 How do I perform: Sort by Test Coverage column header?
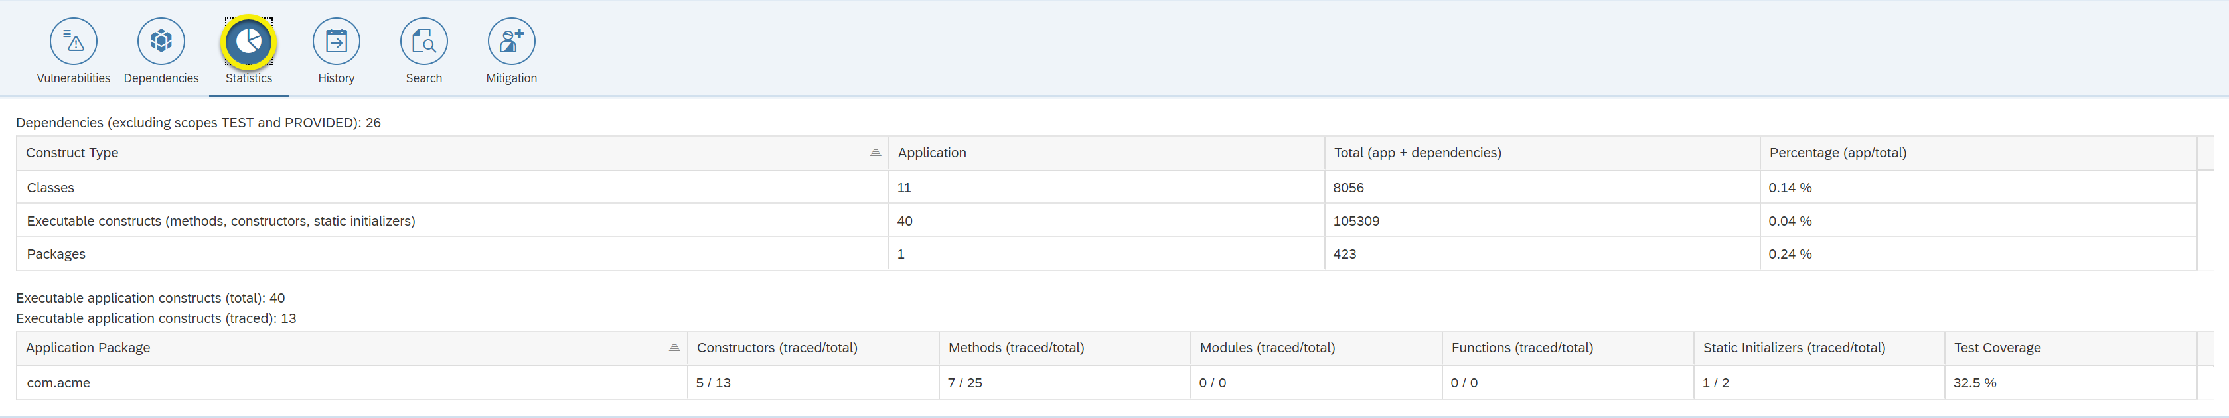(1997, 348)
